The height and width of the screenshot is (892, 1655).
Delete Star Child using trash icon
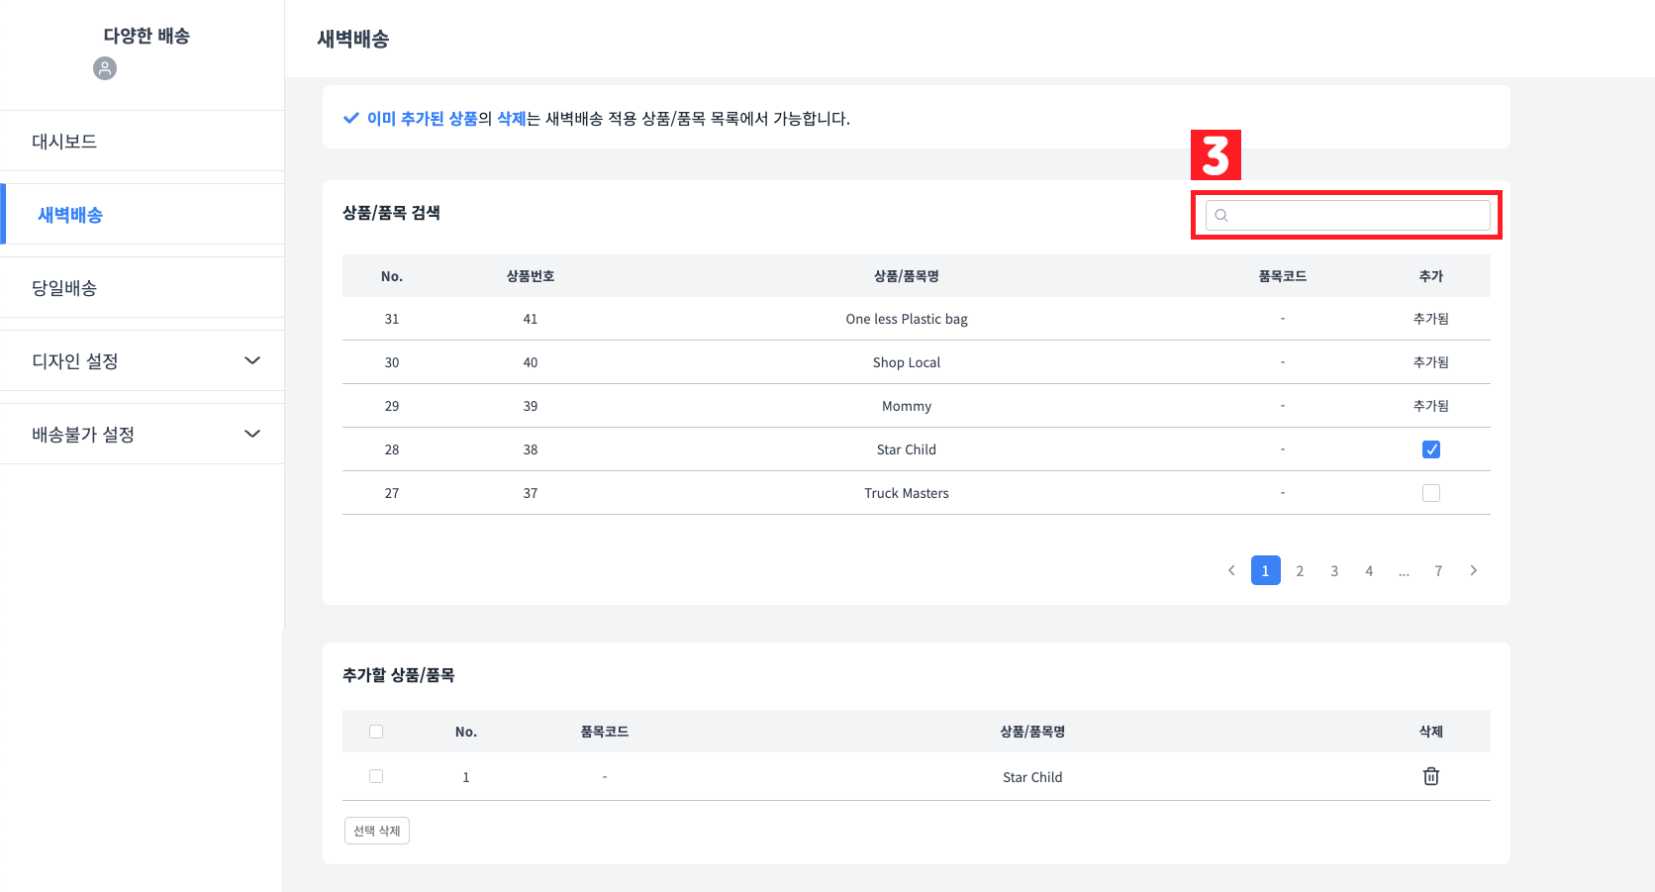[1430, 776]
